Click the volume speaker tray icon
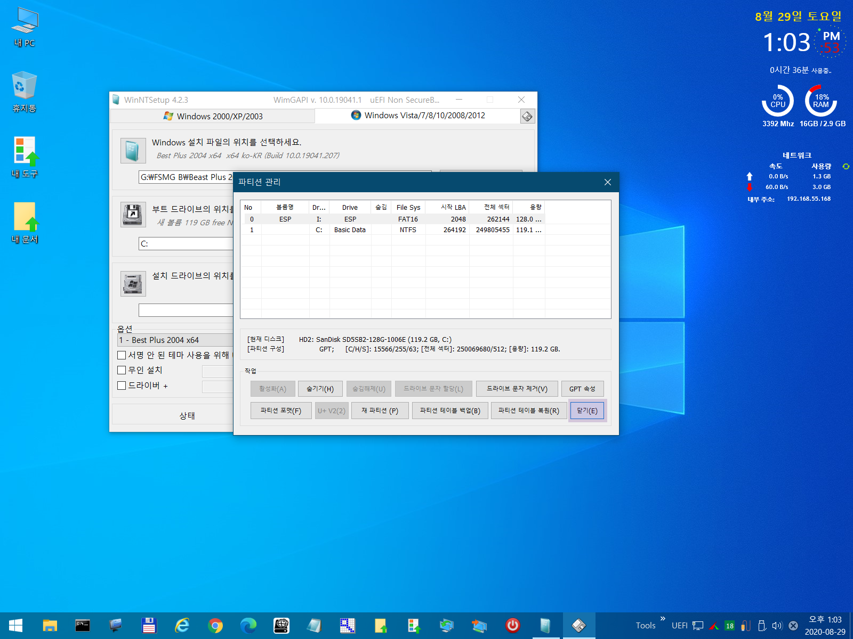Screen dimensions: 853x639 (x=777, y=626)
